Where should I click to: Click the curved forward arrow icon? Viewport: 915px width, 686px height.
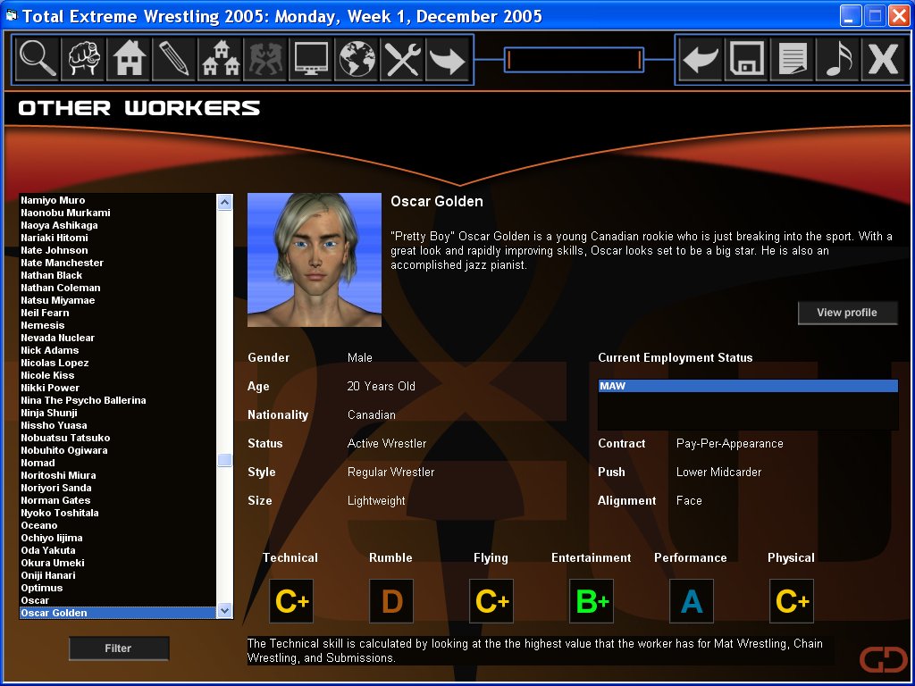click(x=447, y=59)
